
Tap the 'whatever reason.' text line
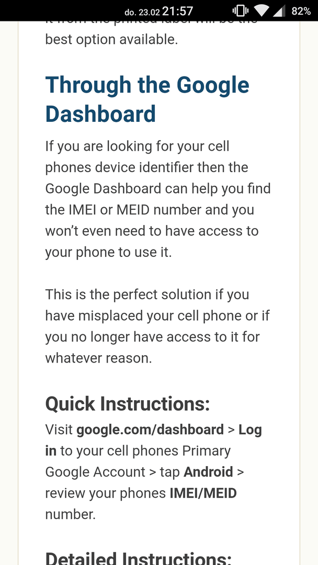(x=99, y=358)
